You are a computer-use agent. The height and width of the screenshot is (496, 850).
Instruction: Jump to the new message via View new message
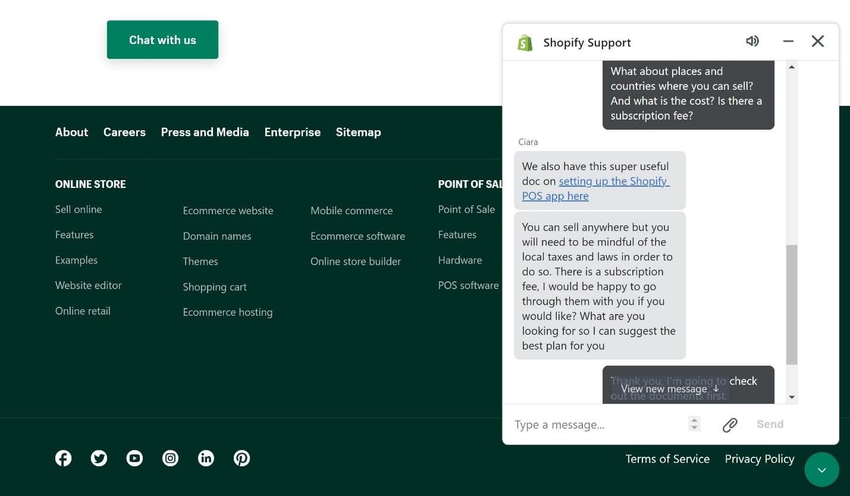[x=670, y=389]
